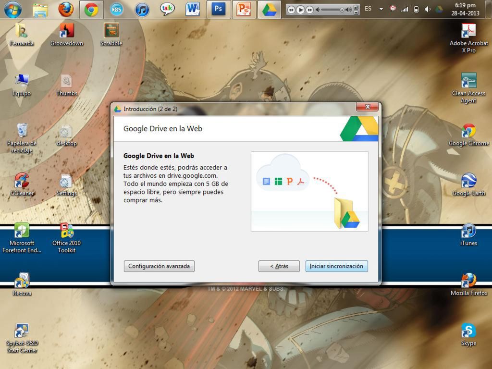492x369 pixels.
Task: Select the Spybot-S&D Start Center shortcut
Action: coord(22,338)
